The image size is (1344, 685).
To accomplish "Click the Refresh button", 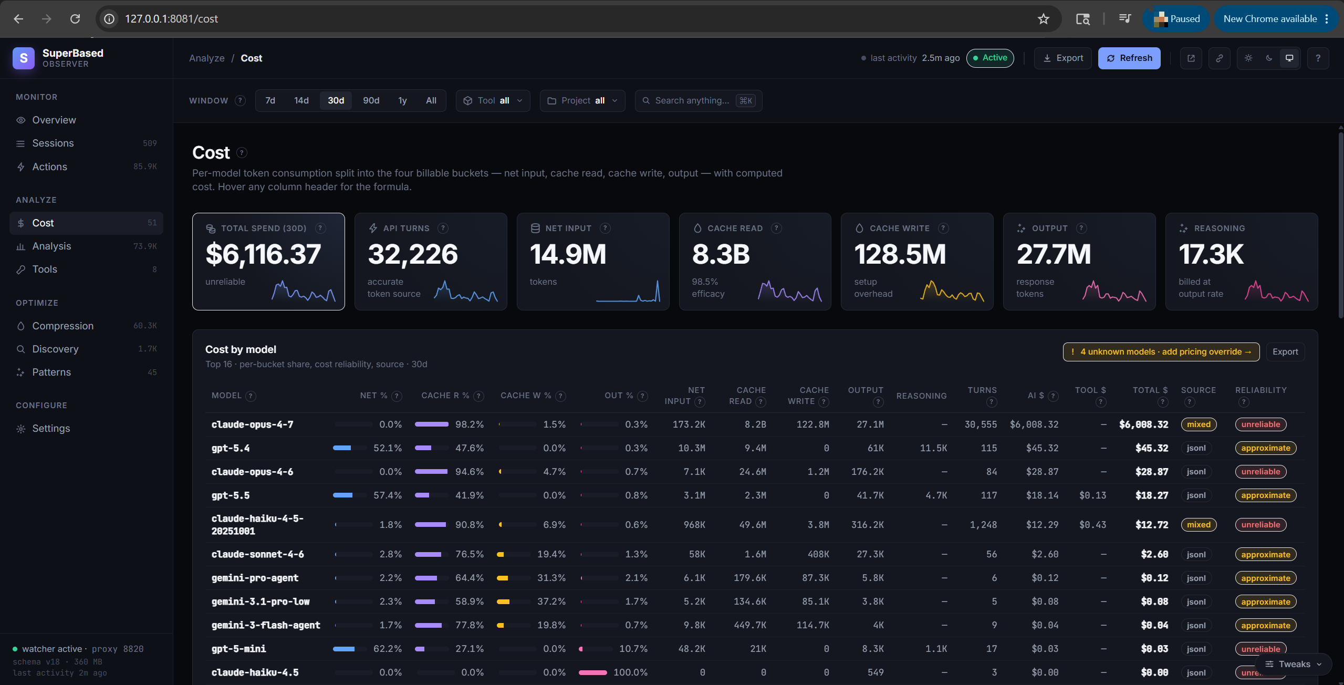I will 1129,58.
